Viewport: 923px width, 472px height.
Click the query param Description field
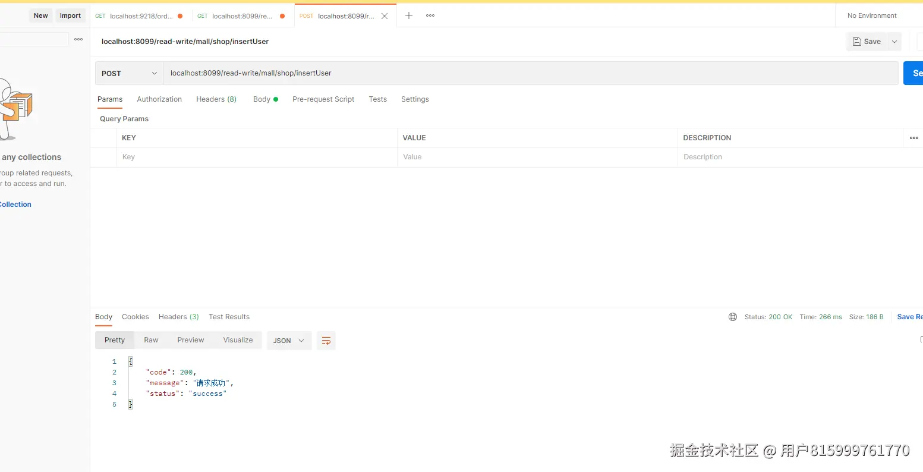click(790, 157)
